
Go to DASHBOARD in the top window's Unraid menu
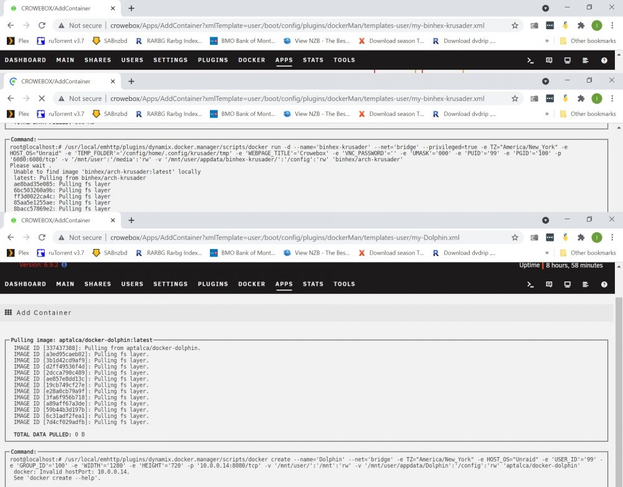[26, 60]
